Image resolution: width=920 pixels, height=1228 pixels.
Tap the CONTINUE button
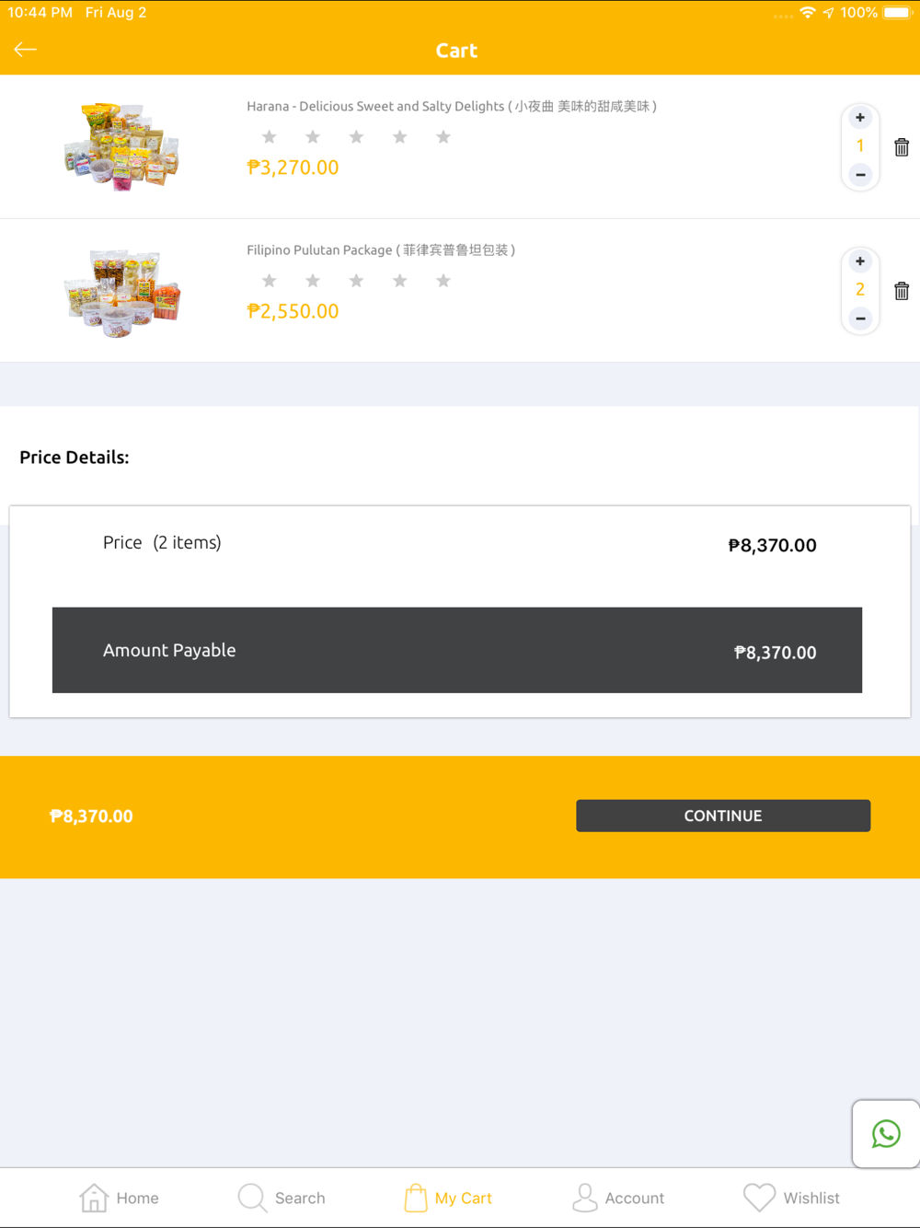723,816
